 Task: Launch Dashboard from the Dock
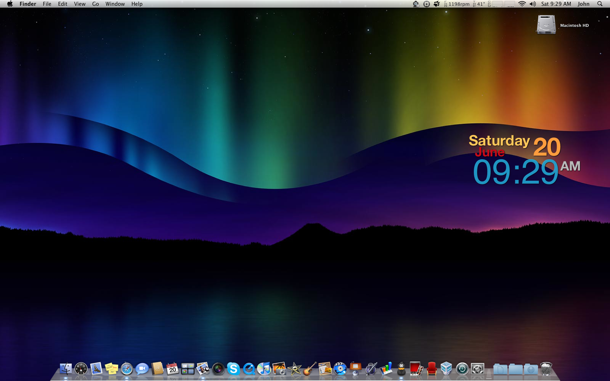tap(81, 369)
